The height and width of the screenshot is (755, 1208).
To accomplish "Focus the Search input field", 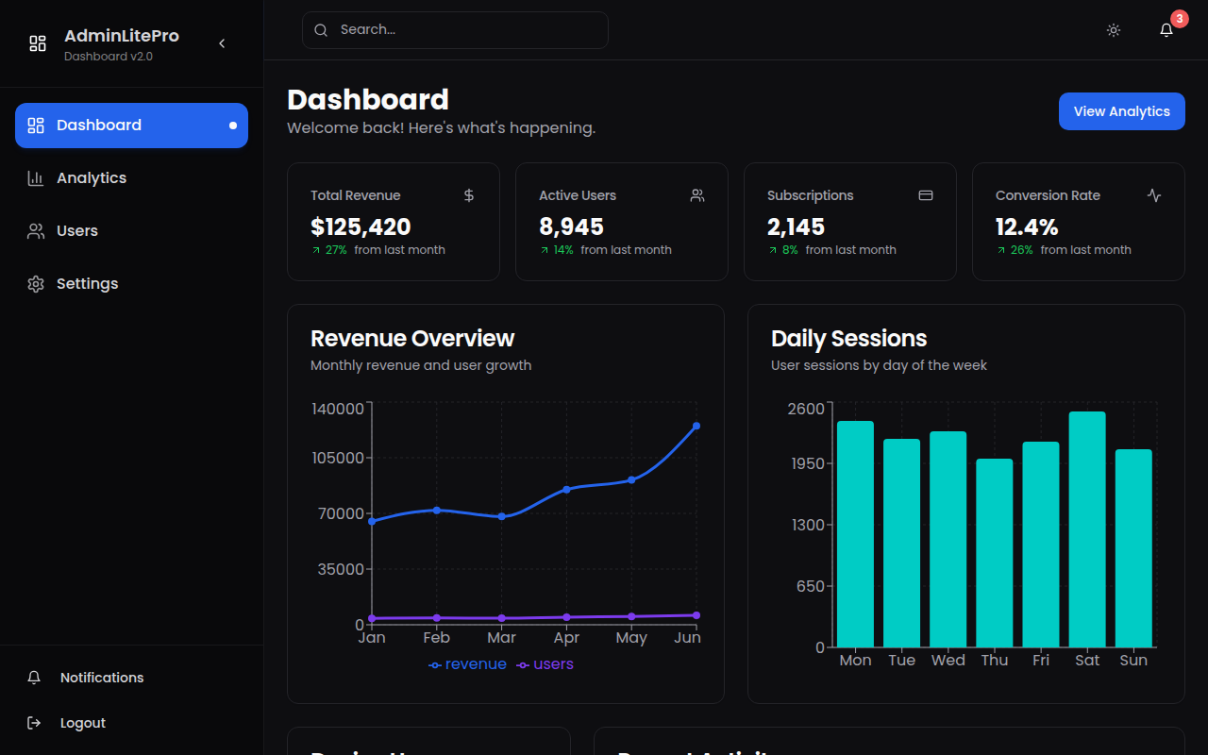I will pos(455,30).
